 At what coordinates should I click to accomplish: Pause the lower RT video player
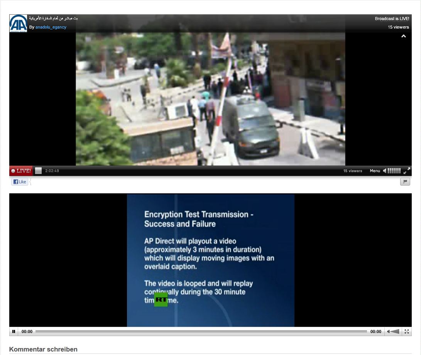tap(14, 331)
